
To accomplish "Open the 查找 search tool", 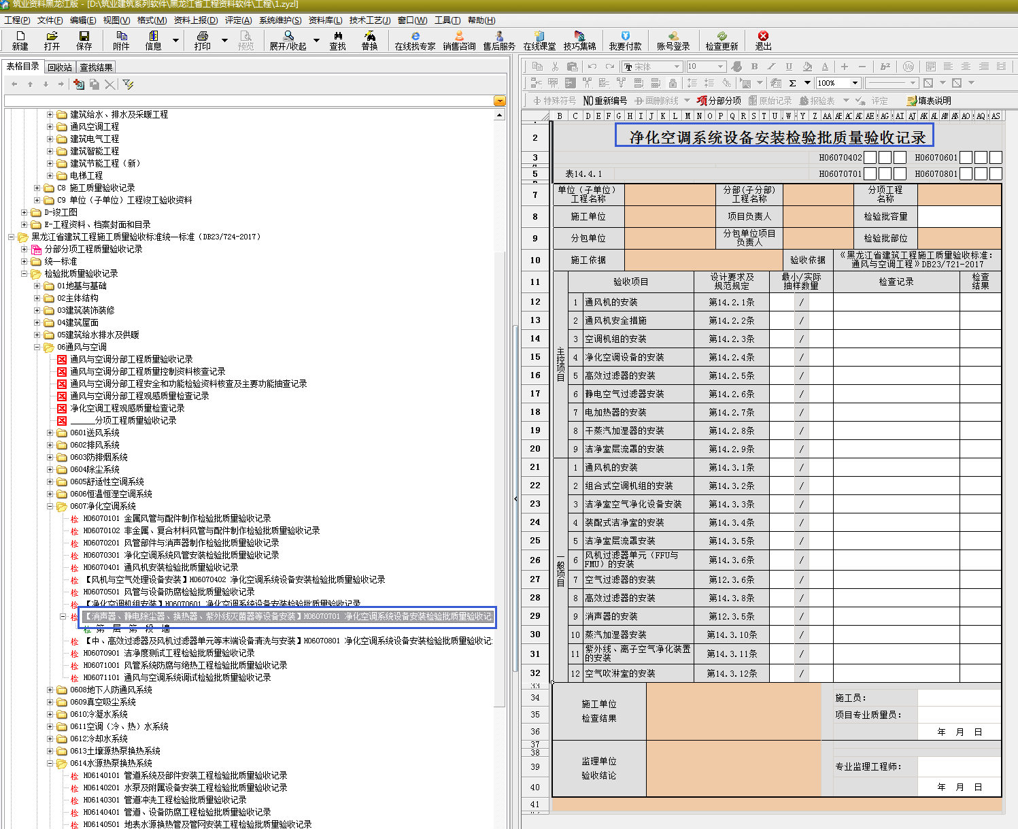I will (337, 40).
